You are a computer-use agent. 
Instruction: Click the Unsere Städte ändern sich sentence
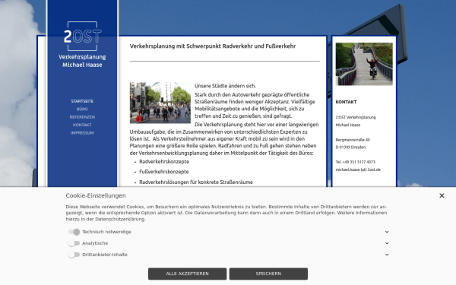click(x=226, y=86)
